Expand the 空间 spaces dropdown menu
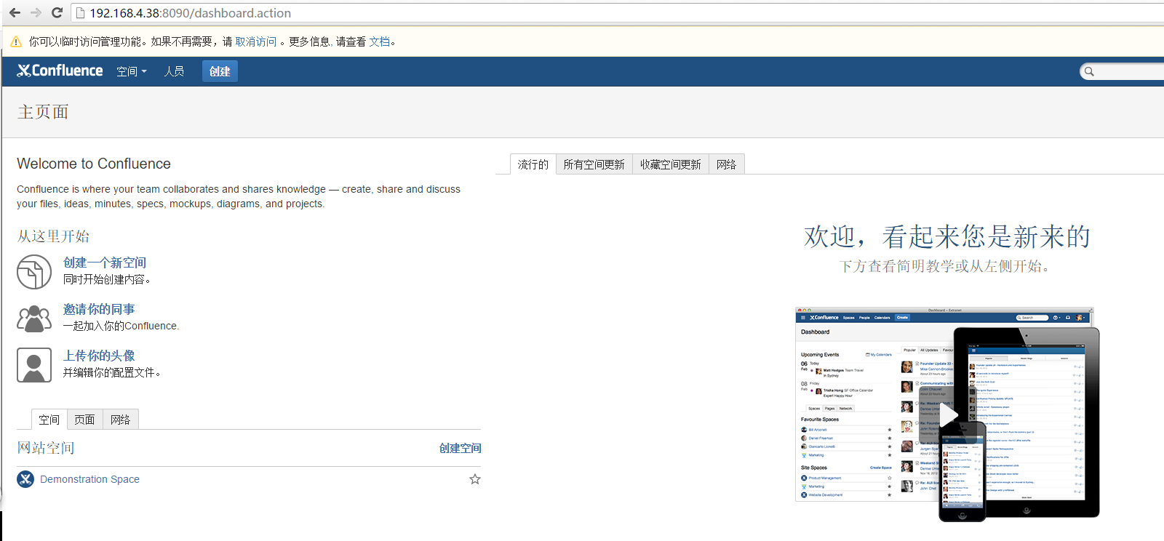This screenshot has height=541, width=1164. click(132, 71)
